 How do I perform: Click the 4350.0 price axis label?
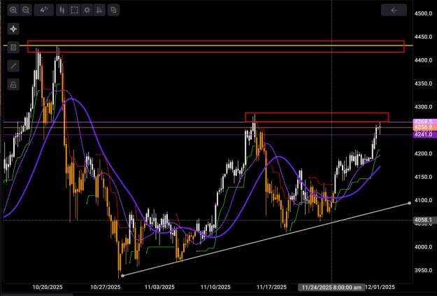click(423, 84)
